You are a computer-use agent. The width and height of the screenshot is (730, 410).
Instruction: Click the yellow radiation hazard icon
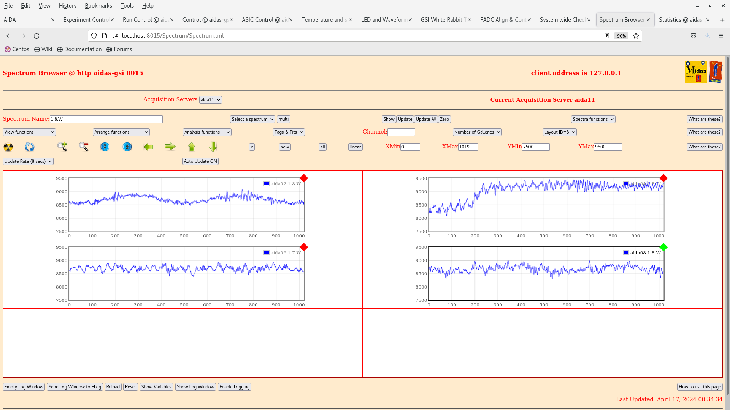(8, 147)
